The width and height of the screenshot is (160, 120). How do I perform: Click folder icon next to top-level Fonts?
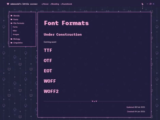[x=12, y=19]
